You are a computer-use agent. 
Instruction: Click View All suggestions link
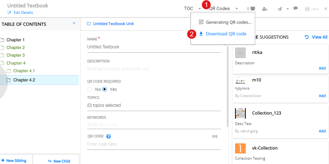click(316, 37)
